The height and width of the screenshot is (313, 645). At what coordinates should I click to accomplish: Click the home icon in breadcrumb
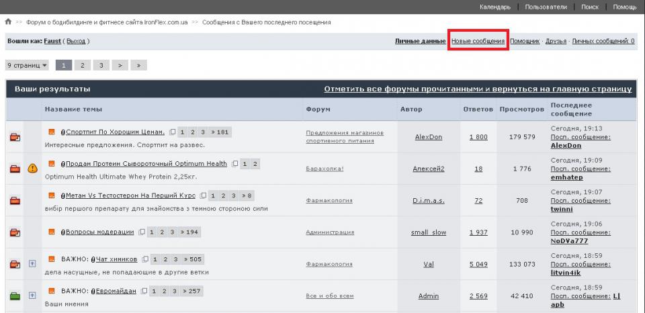[8, 22]
